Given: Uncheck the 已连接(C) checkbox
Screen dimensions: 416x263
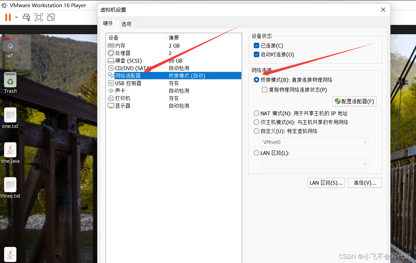Looking at the screenshot, I should click(x=256, y=45).
